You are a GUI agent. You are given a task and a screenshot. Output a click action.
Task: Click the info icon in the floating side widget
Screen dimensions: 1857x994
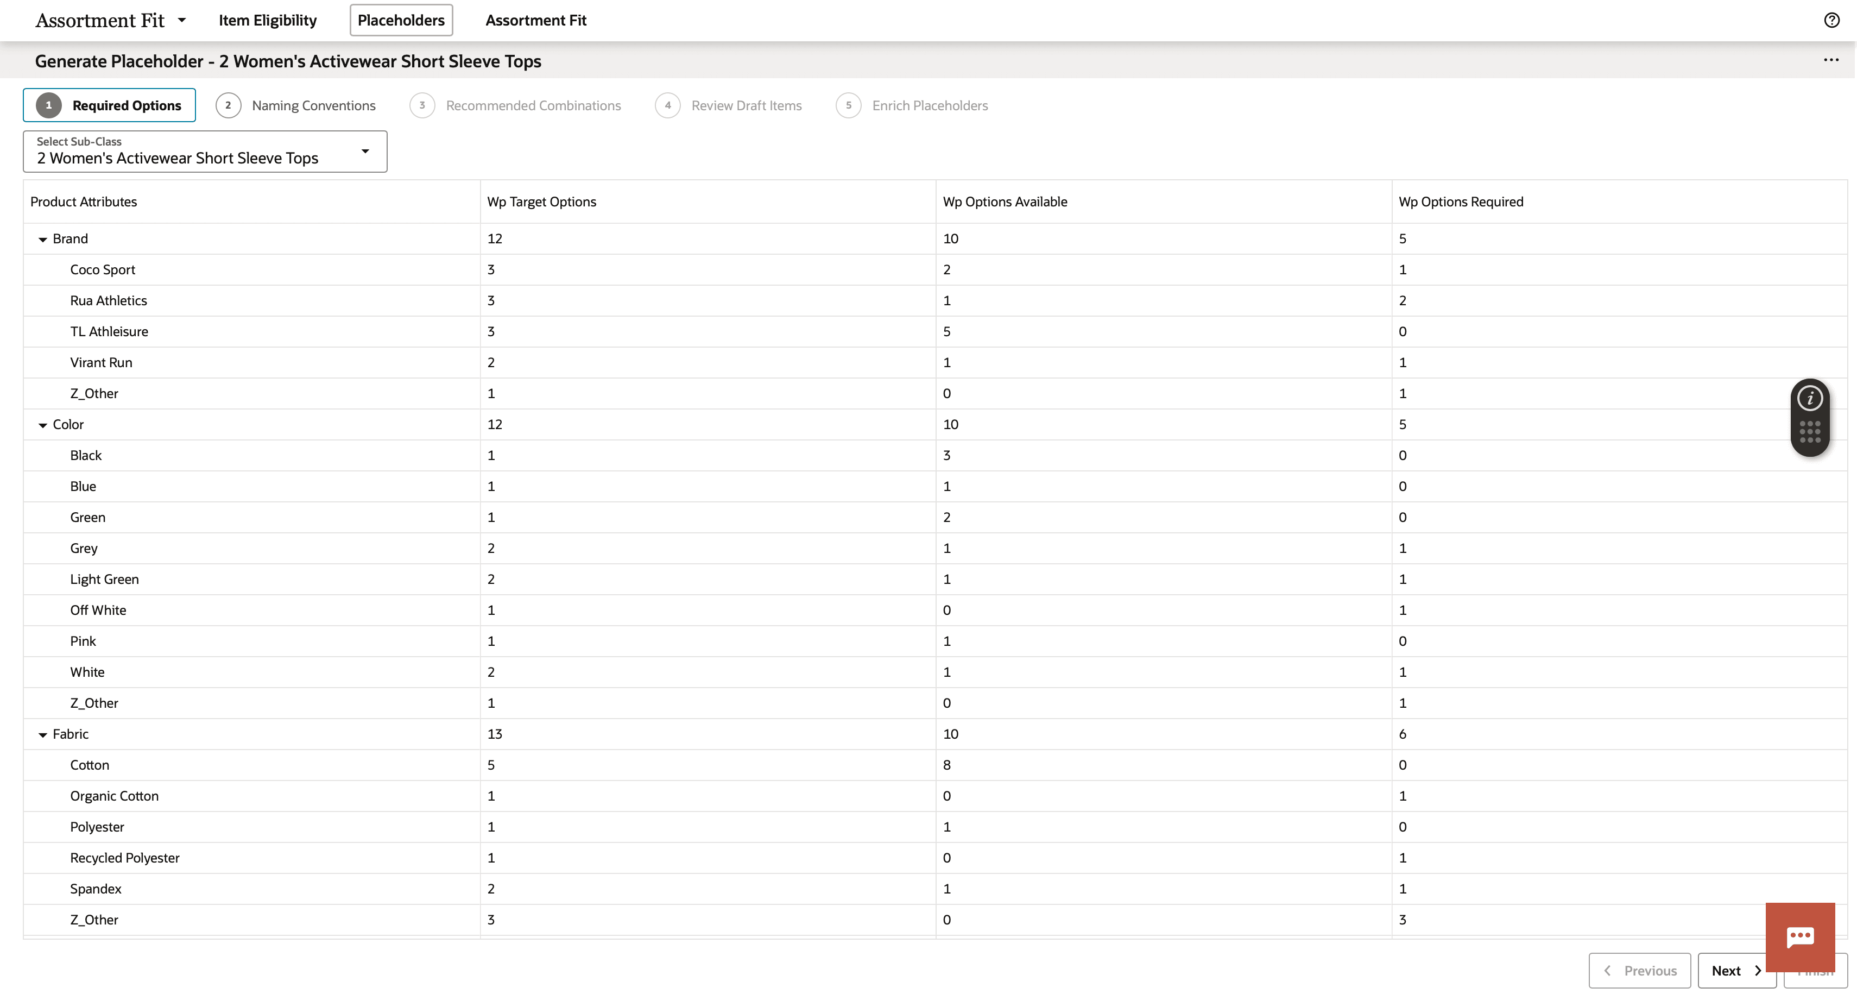[1810, 398]
